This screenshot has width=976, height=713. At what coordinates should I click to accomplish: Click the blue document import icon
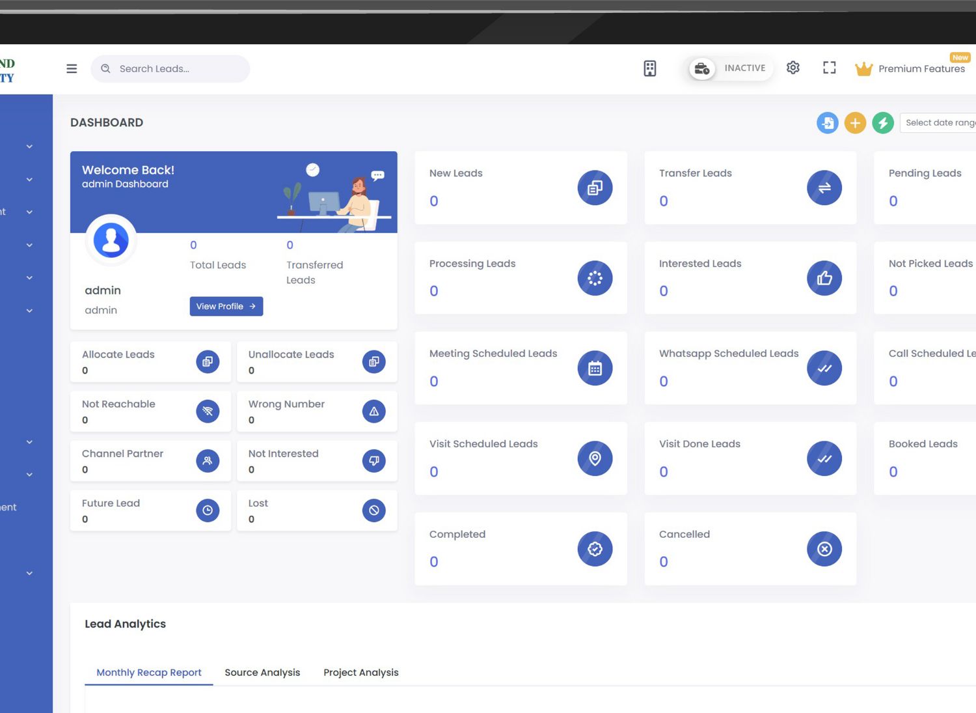[x=827, y=122]
